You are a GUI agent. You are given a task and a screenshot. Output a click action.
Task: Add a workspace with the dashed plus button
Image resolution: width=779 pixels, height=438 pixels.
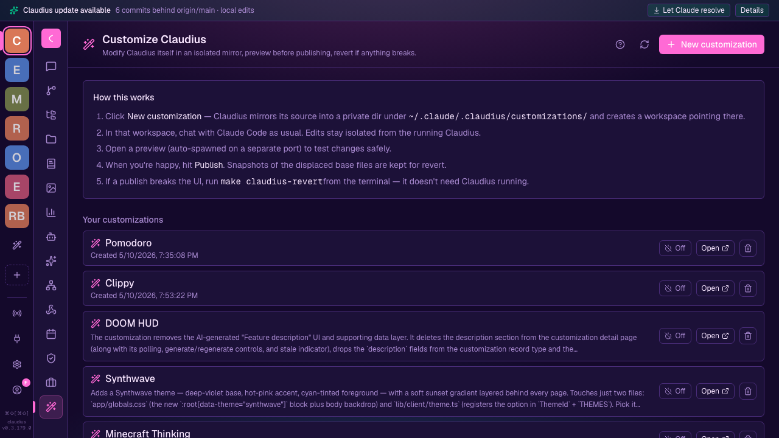pyautogui.click(x=17, y=275)
